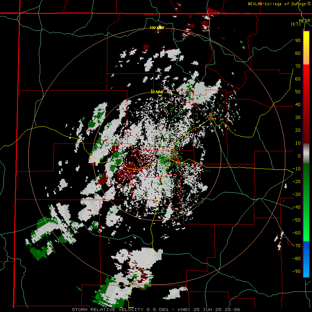This screenshot has width=312, height=312.
Task: Click the gray zero-velocity segment of the color bar
Action: click(x=306, y=154)
